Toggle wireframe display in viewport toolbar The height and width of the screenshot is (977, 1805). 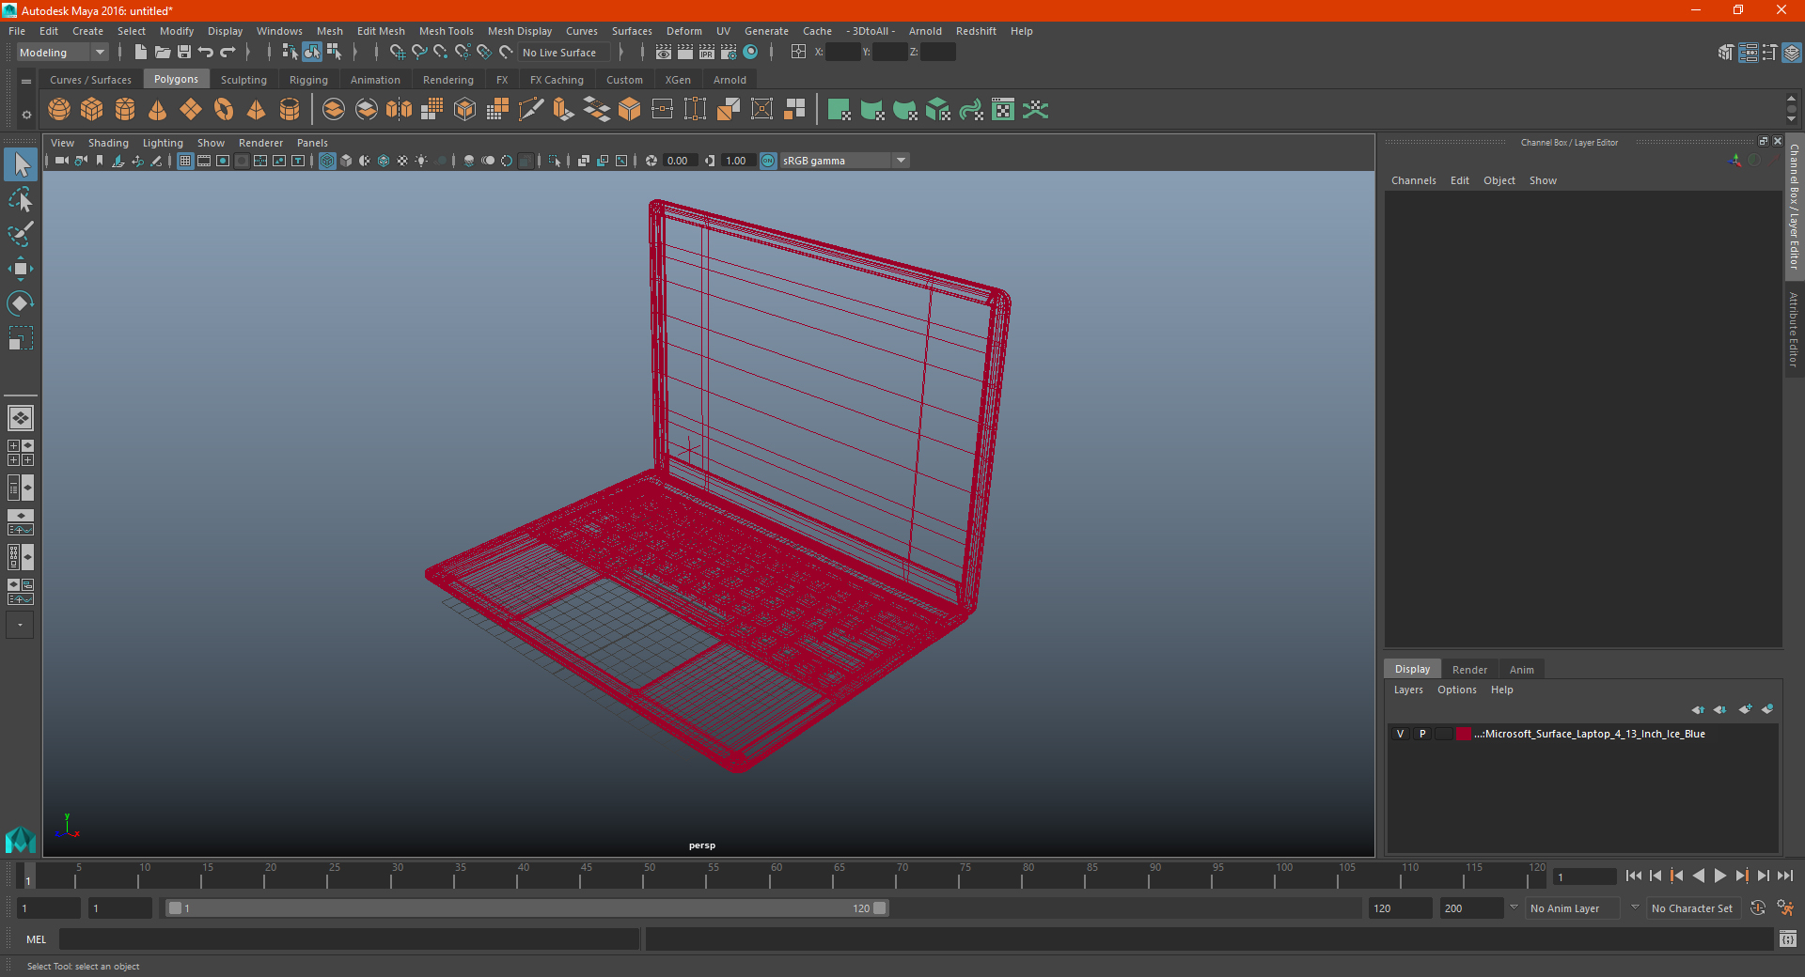click(327, 161)
